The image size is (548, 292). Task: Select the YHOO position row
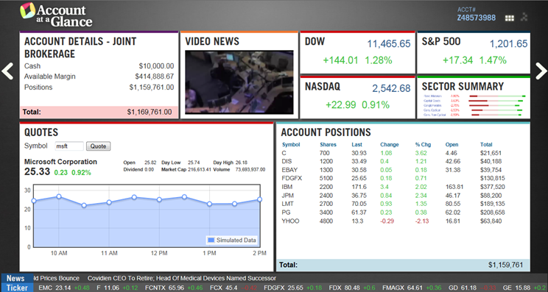[403, 221]
